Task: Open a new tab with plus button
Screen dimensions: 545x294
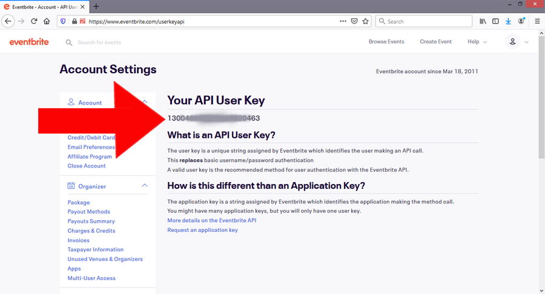Action: click(96, 7)
